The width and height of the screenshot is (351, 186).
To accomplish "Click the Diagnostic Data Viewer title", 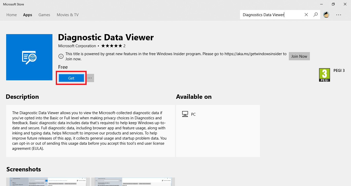I will pyautogui.click(x=106, y=37).
